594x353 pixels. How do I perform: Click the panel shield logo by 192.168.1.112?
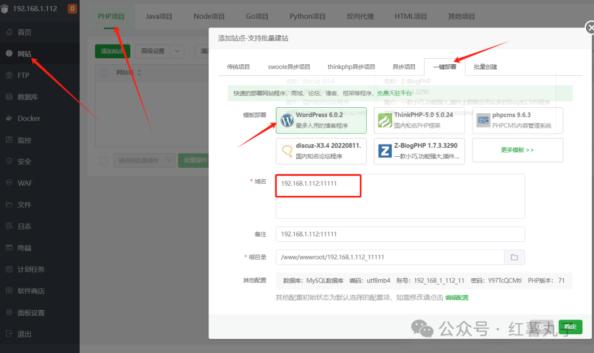pos(4,9)
